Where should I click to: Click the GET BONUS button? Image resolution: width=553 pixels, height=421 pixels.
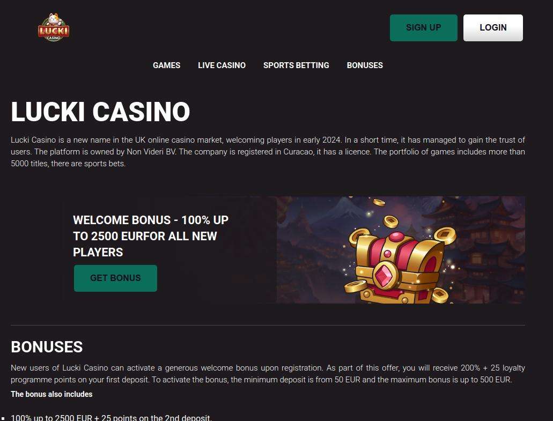(x=115, y=278)
